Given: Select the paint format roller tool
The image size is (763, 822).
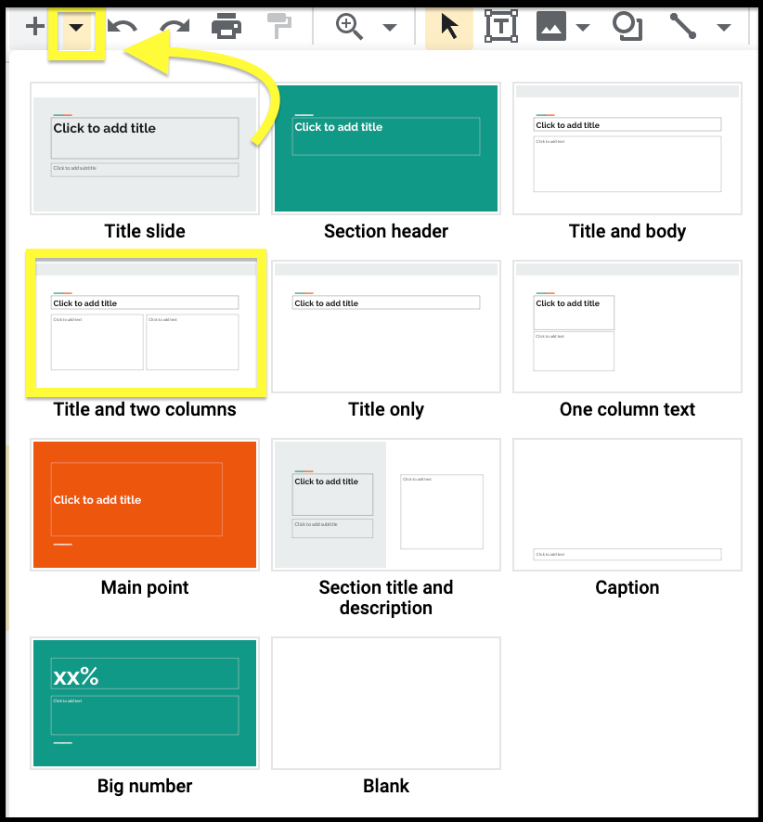Looking at the screenshot, I should tap(279, 26).
